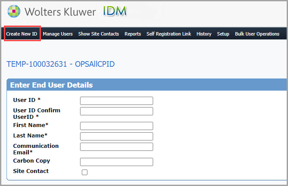Open Bulk User Operations menu
The width and height of the screenshot is (288, 186).
[x=257, y=34]
